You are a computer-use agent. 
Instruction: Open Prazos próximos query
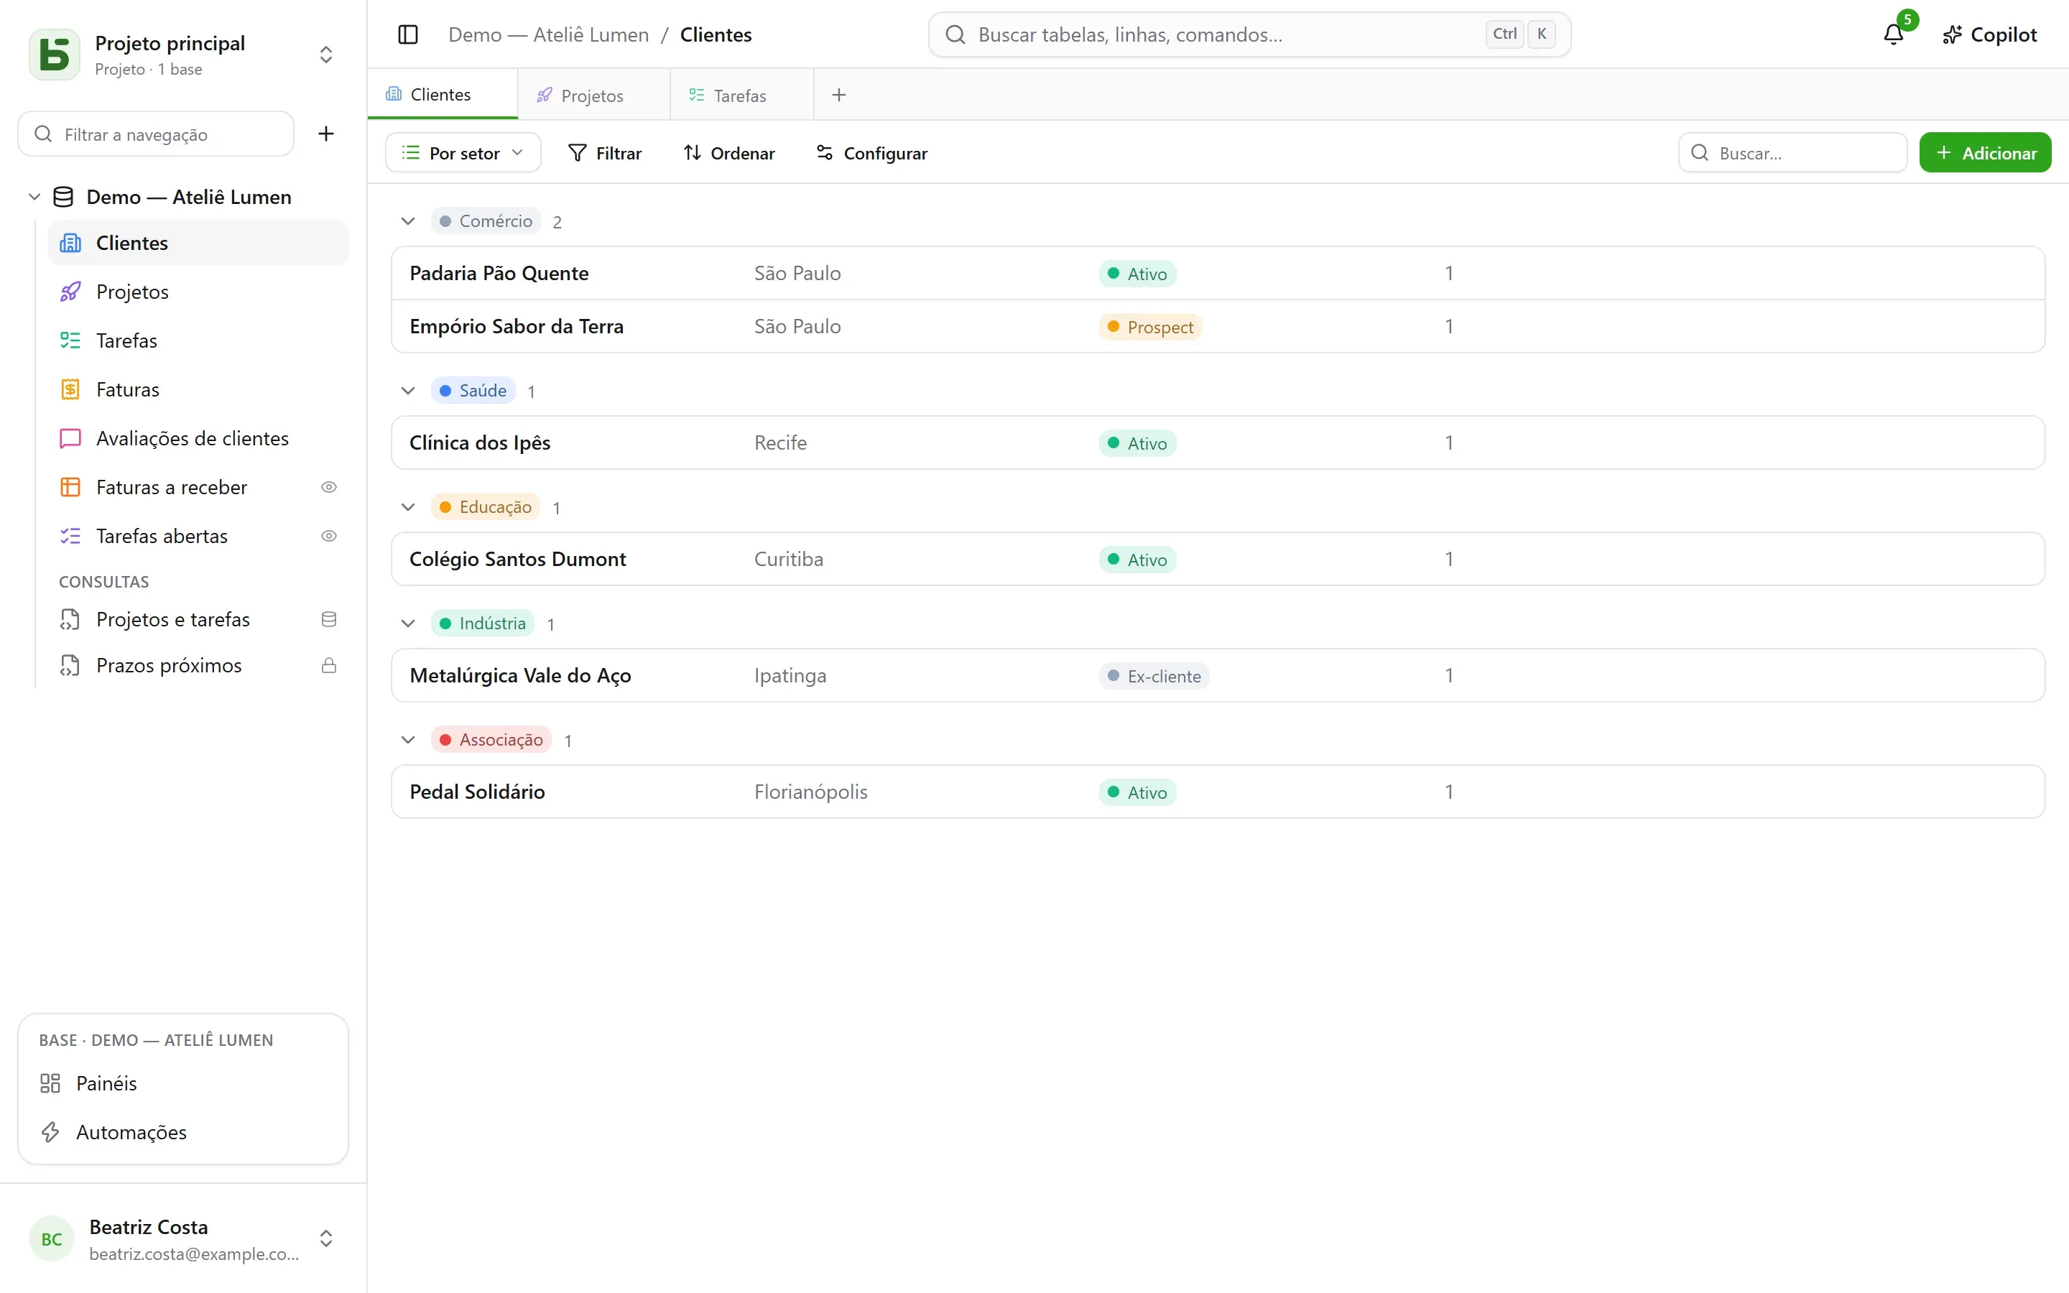point(198,665)
